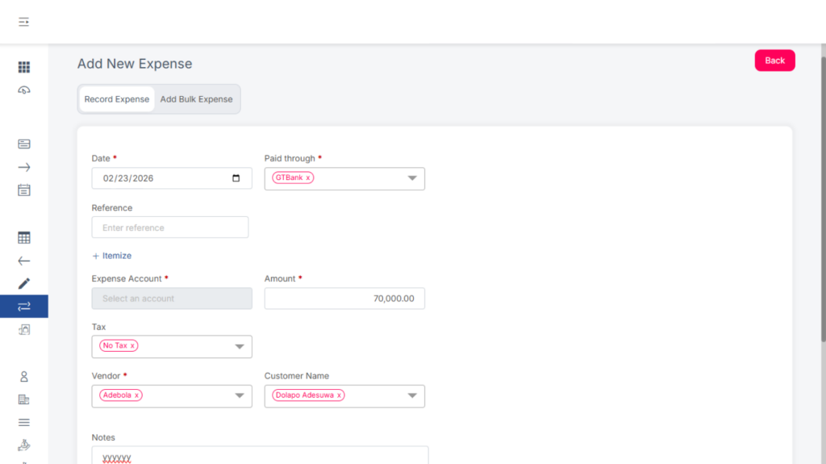This screenshot has height=464, width=826.
Task: Click the Itemize link
Action: 112,256
